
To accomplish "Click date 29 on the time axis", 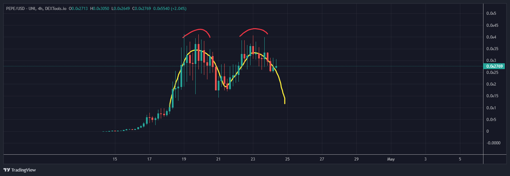I will (x=356, y=159).
